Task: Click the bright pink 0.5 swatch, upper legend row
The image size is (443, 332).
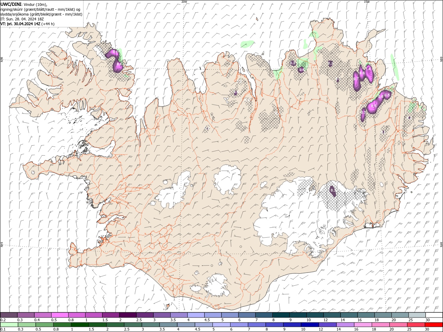Action: pos(60,315)
